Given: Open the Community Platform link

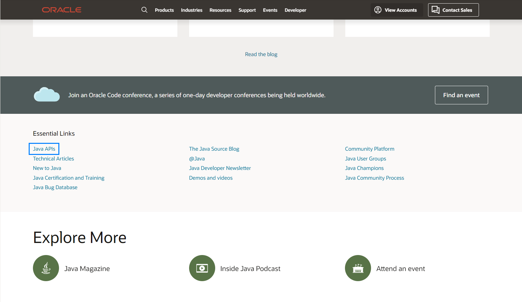Looking at the screenshot, I should coord(370,149).
